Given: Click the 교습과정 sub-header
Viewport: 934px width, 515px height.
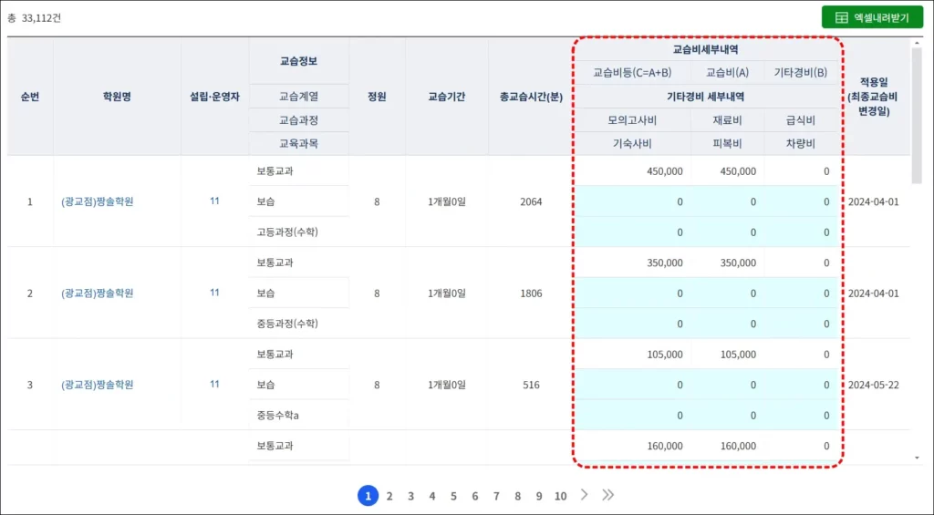Looking at the screenshot, I should point(298,120).
